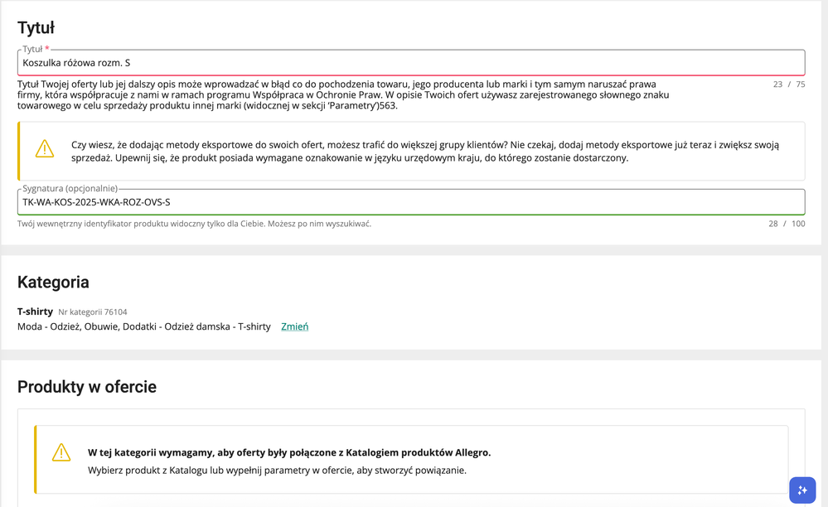Click the Produkty w ofercie heading

(87, 387)
